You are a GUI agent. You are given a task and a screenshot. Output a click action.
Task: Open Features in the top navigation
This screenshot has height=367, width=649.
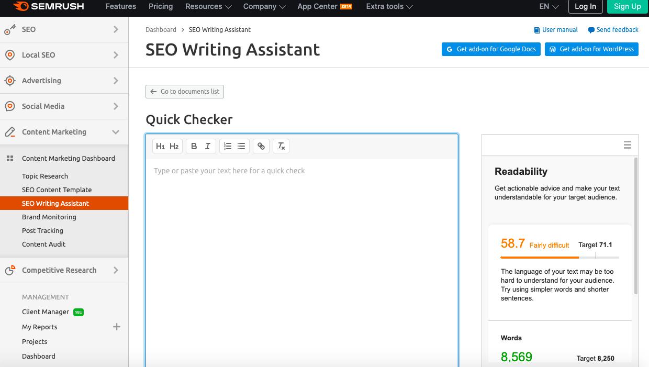121,6
